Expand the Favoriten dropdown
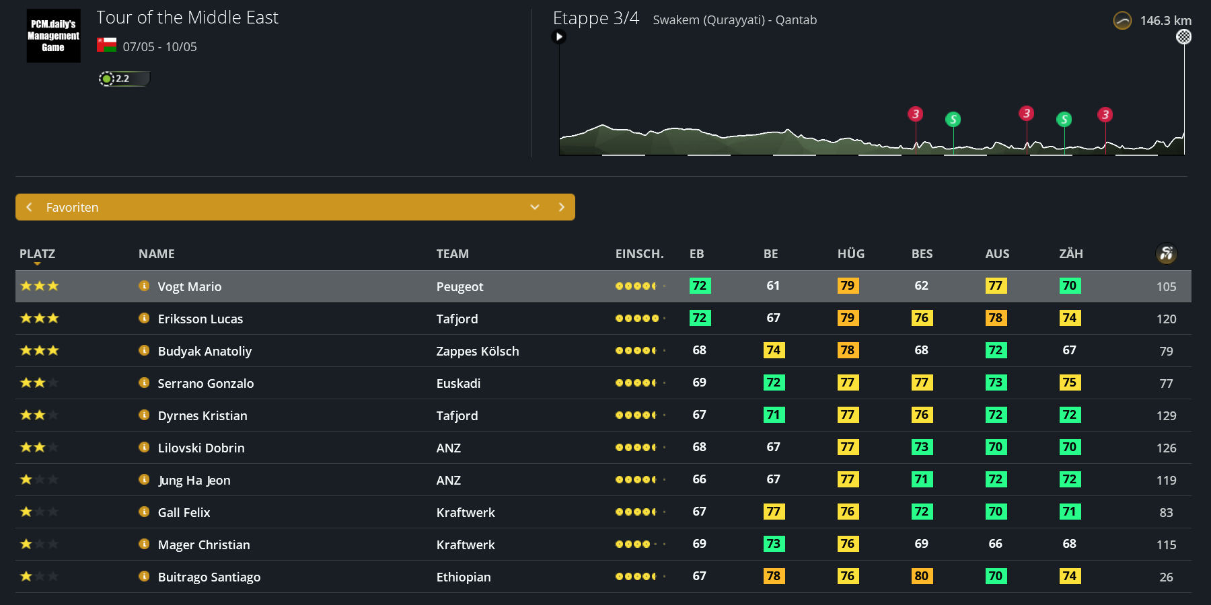The width and height of the screenshot is (1211, 605). point(535,207)
